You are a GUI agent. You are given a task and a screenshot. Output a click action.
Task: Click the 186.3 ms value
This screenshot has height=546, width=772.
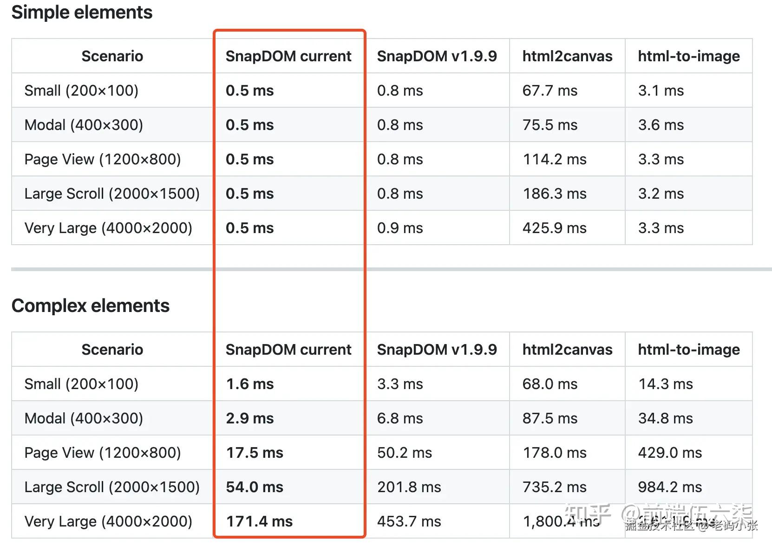[x=554, y=194]
